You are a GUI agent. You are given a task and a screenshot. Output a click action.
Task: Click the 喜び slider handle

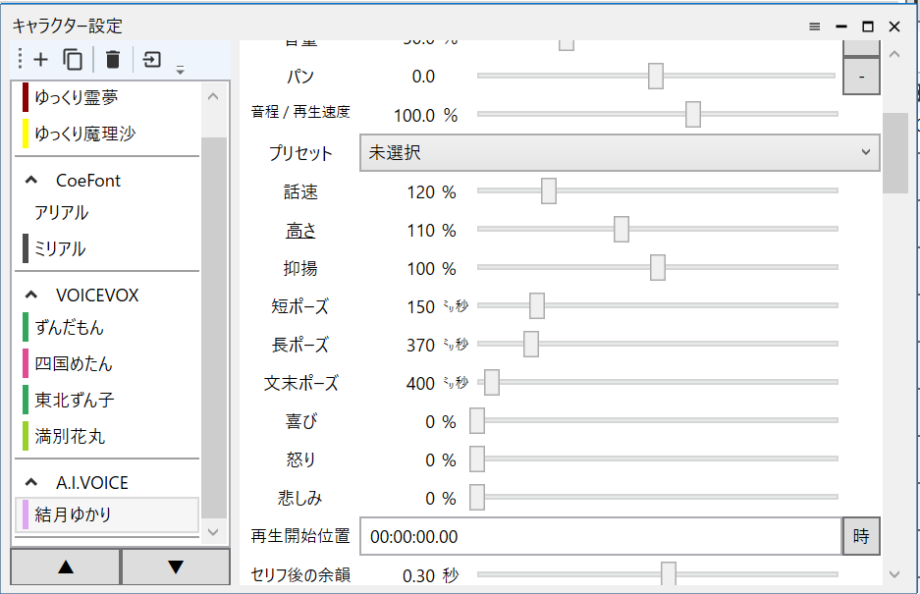click(477, 421)
